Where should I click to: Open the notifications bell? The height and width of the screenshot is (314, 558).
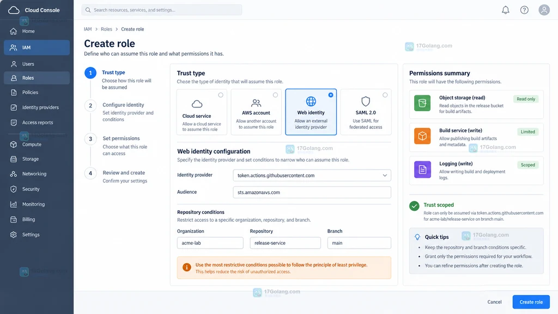505,10
